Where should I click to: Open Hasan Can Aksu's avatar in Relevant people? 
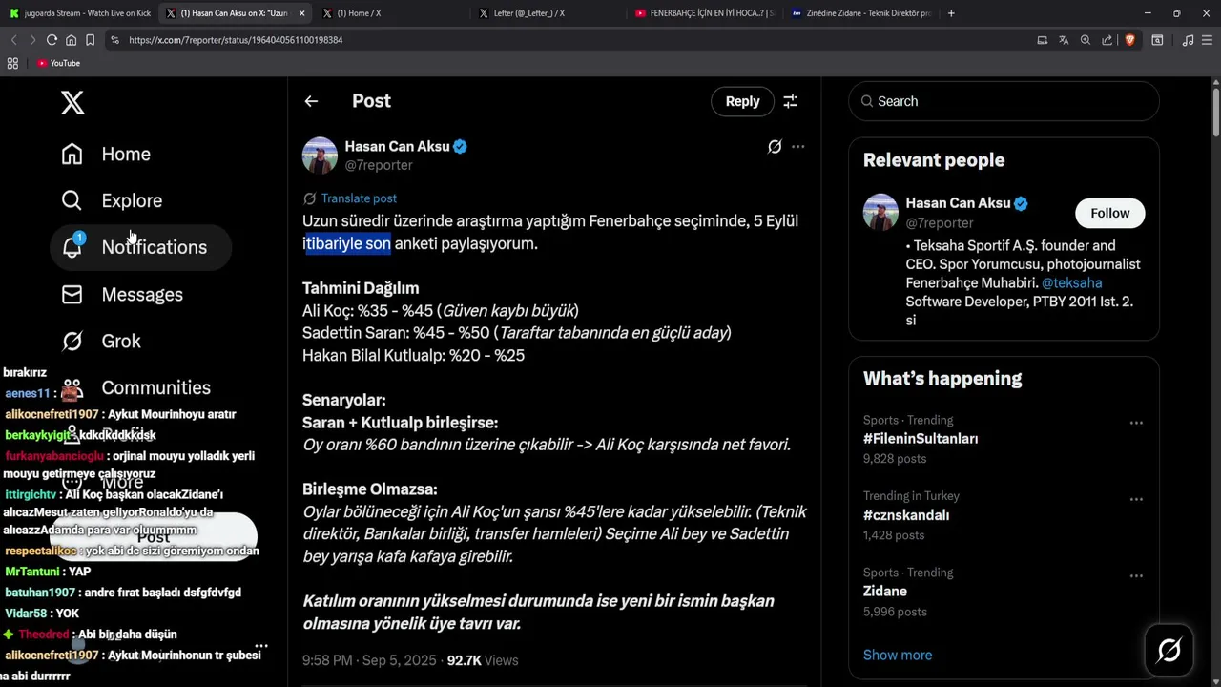click(880, 212)
